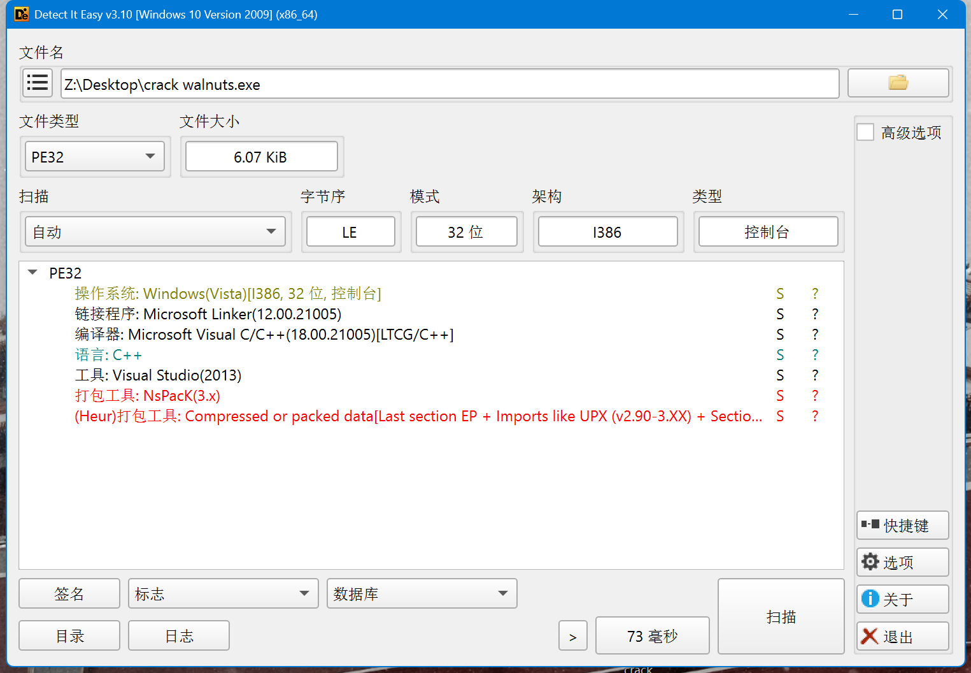Click S in the NsPacK(3.x) row
This screenshot has height=673, width=971.
click(780, 396)
